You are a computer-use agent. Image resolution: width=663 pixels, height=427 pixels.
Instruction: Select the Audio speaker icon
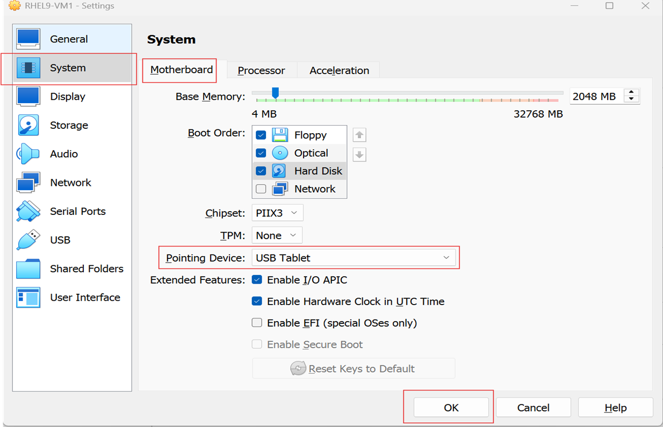point(28,154)
